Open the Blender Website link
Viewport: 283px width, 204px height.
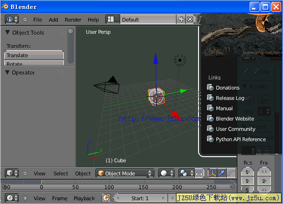coord(230,119)
